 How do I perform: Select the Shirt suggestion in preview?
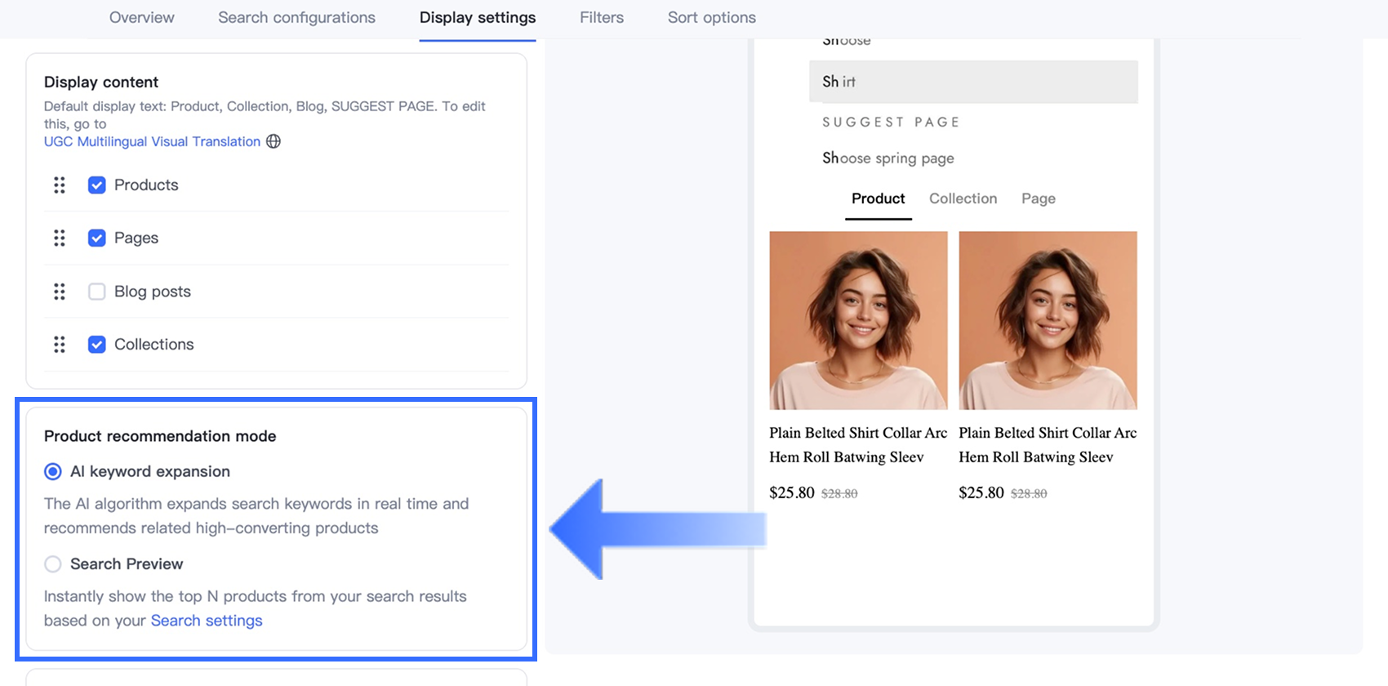click(972, 82)
